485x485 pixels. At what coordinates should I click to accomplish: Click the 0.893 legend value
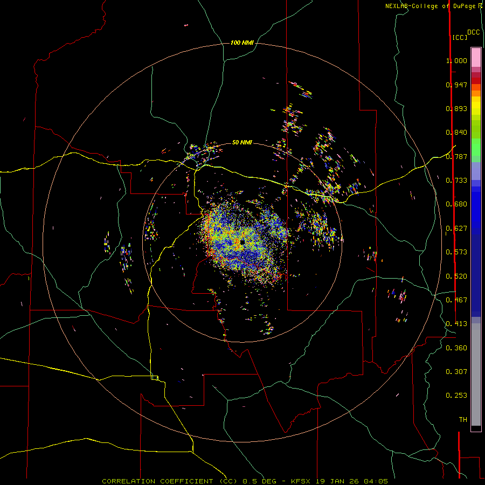point(456,108)
